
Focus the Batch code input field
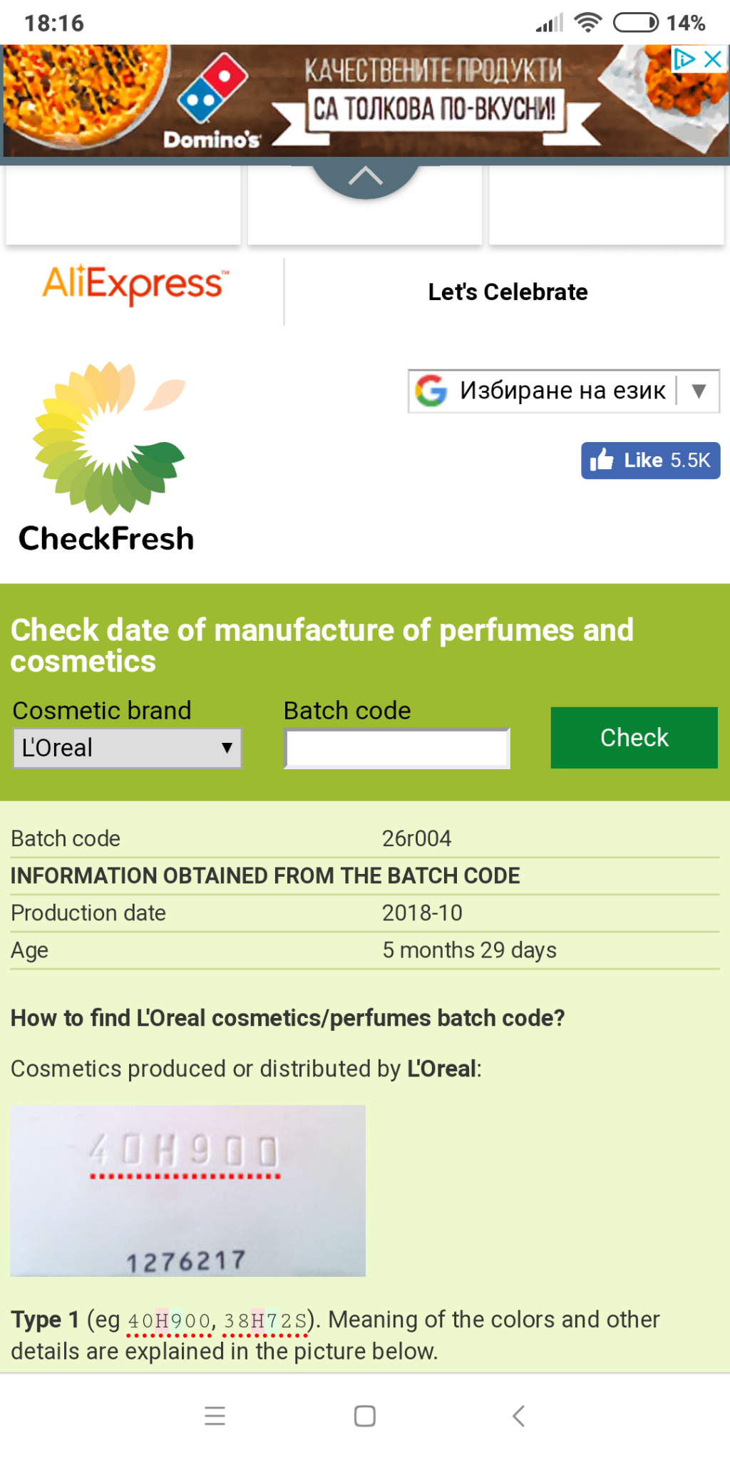pyautogui.click(x=397, y=749)
